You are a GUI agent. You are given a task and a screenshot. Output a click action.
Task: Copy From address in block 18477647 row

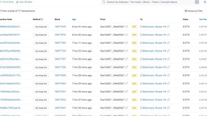coord(126,108)
